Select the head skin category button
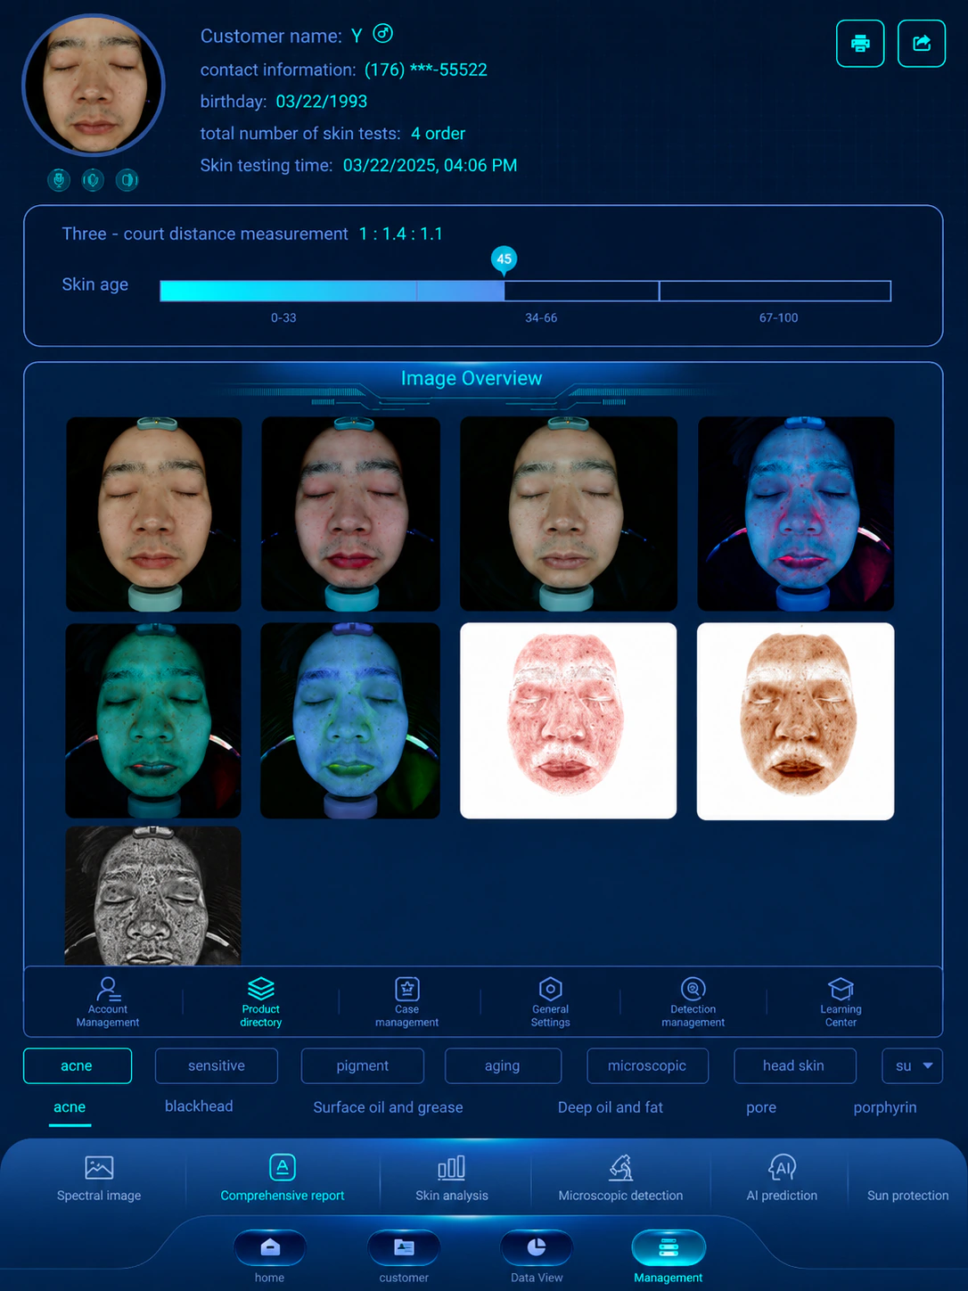 [794, 1065]
